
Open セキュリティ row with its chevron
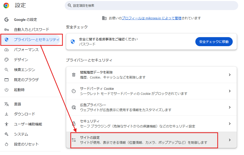(230, 124)
